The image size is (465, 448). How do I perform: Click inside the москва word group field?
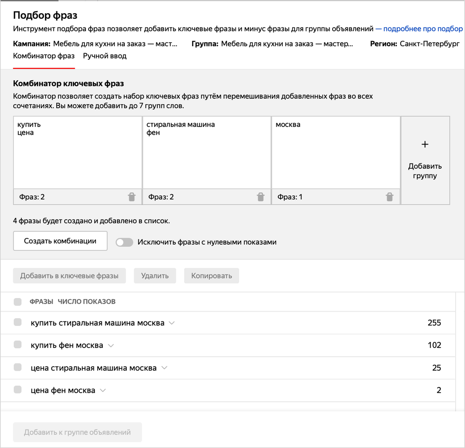pos(336,155)
